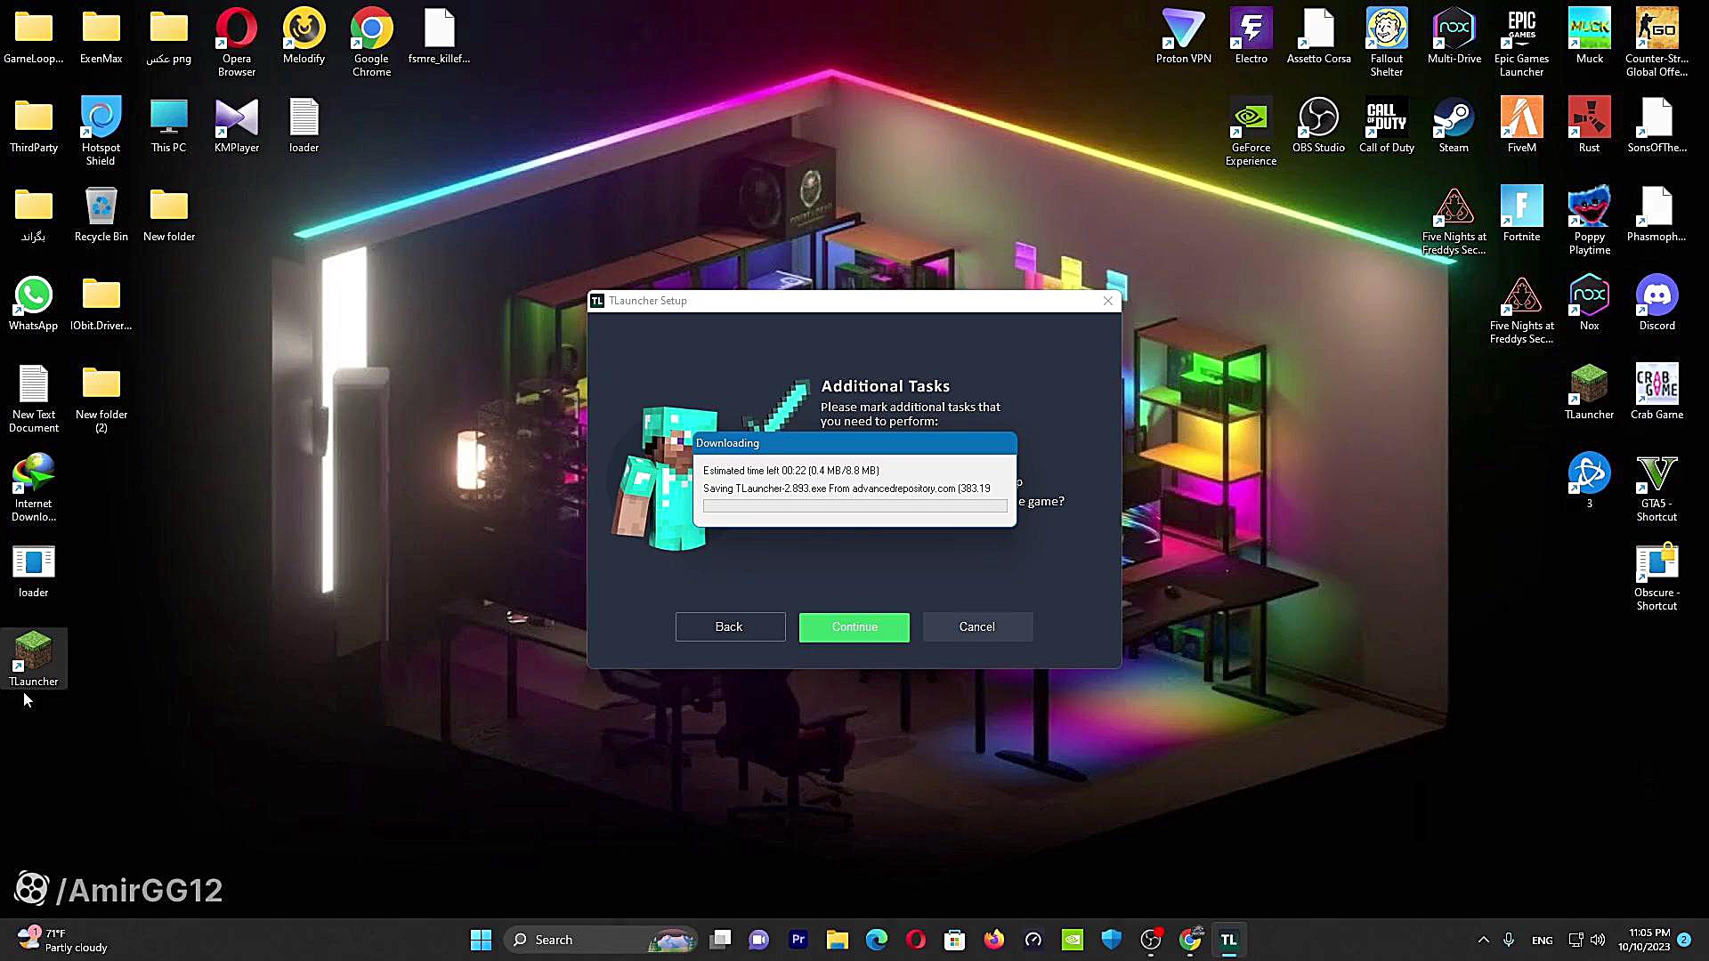Select the Epic Games Launcher icon
1709x961 pixels.
point(1521,42)
